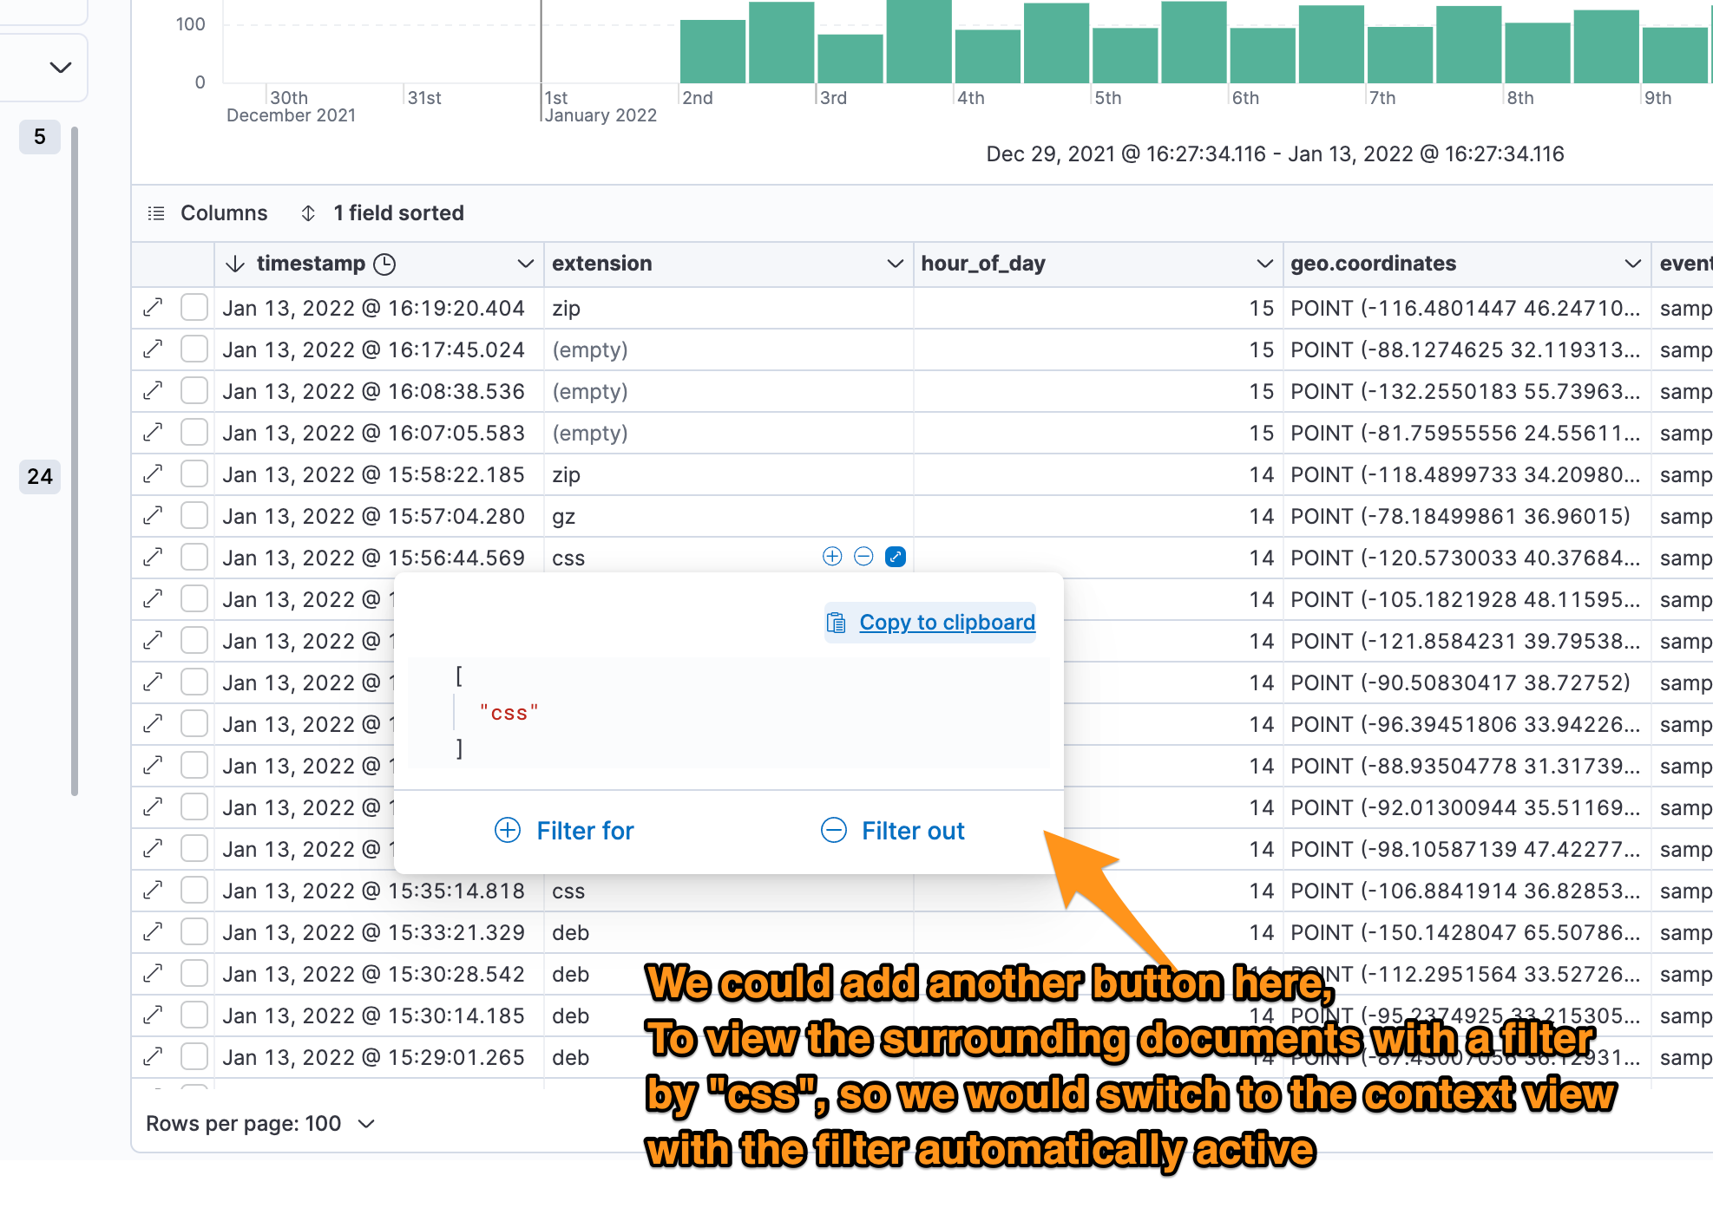Screen dimensions: 1713x1221
Task: Check the row with extension deb at 15:33:21.329
Action: [194, 932]
